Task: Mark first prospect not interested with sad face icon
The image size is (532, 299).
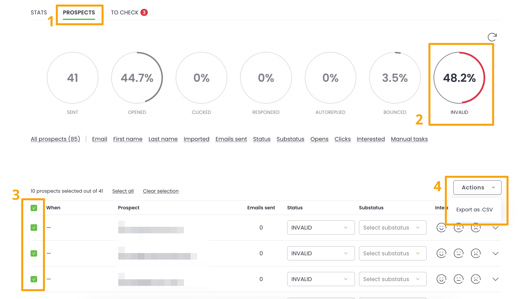Action: click(476, 228)
